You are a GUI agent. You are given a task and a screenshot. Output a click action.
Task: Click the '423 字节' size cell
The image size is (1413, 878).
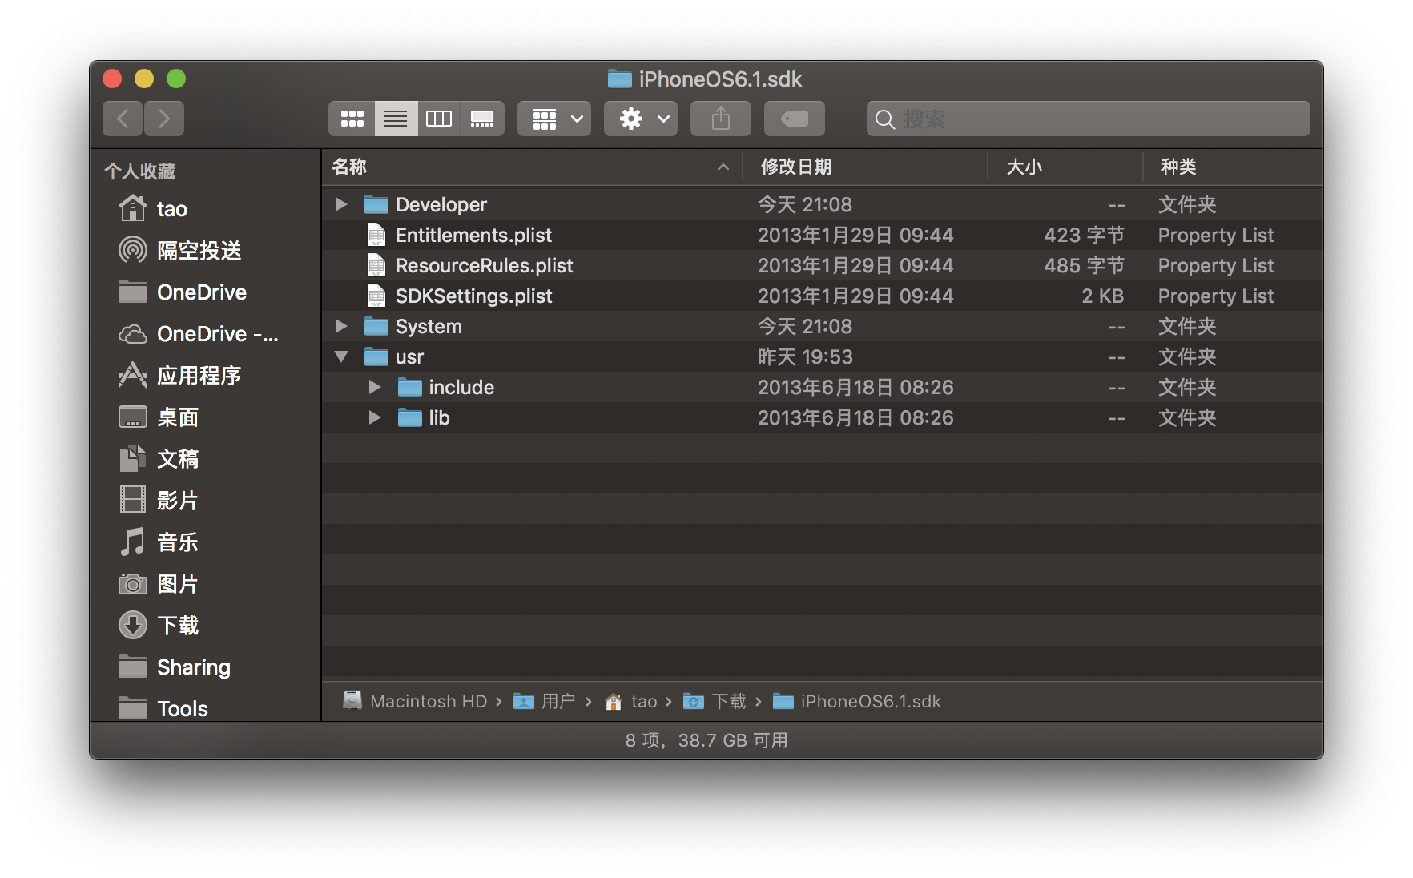(1084, 235)
